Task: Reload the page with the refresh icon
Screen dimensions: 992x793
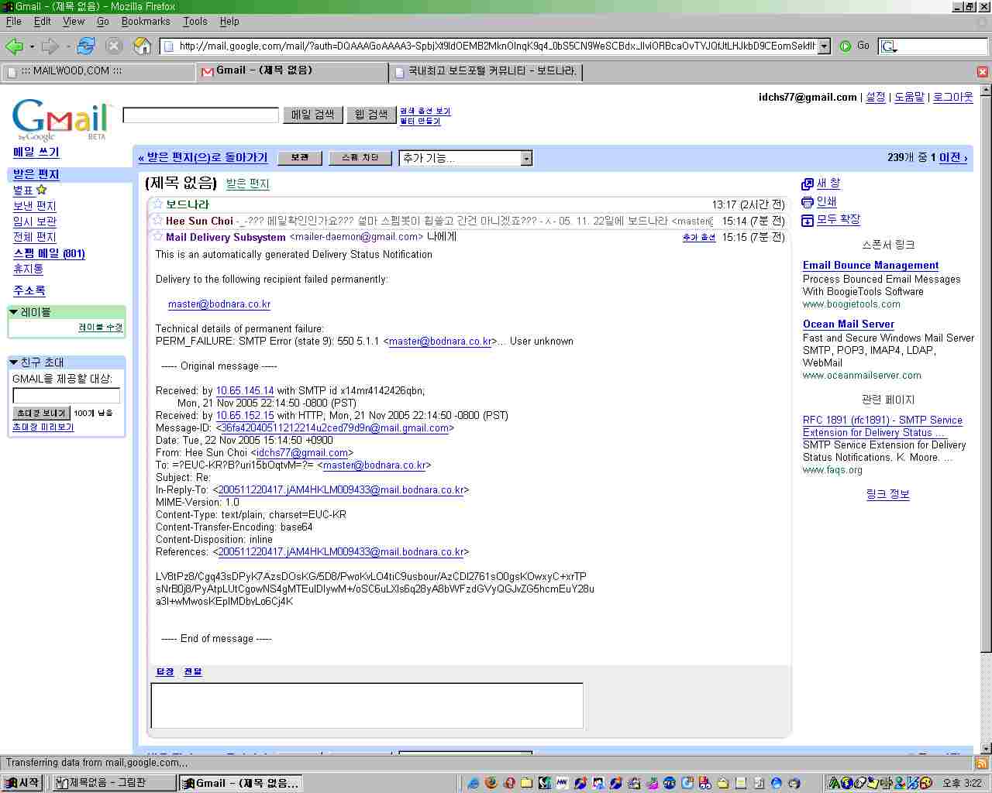Action: tap(86, 46)
